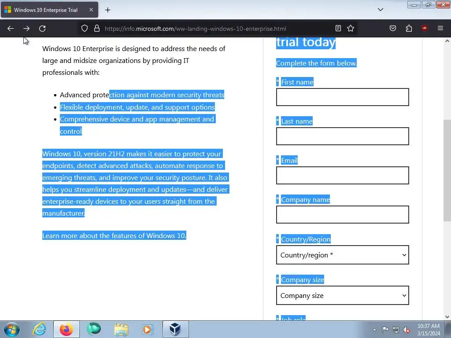This screenshot has height=338, width=451.
Task: Click the 'trial today' heading
Action: point(306,43)
